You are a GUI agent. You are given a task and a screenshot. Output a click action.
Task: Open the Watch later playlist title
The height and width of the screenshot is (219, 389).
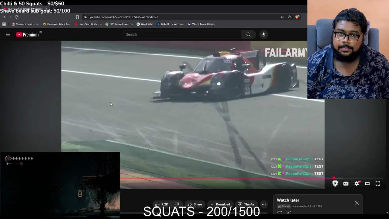(288, 200)
